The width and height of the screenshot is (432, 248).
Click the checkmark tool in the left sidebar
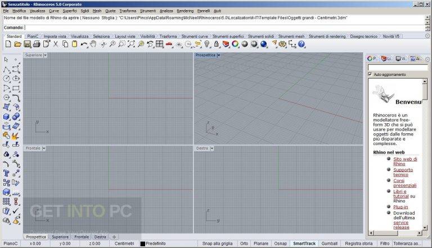(x=16, y=211)
